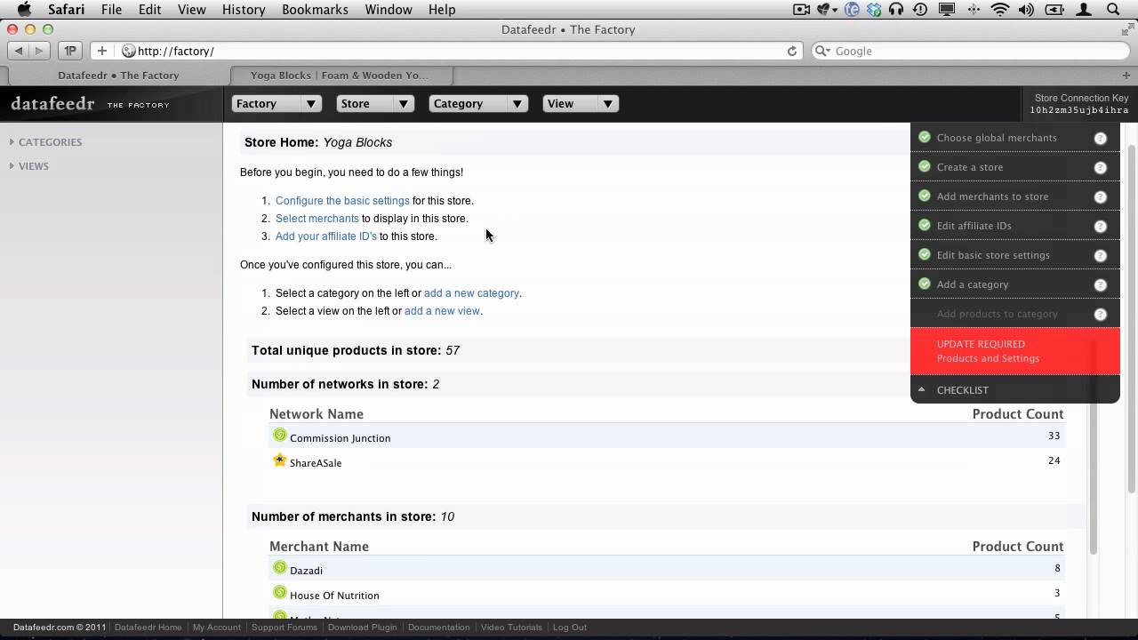Open new tab with plus button

[x=1126, y=76]
